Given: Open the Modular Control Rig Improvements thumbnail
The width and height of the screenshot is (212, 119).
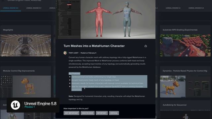Looking at the screenshot, I should [x=26, y=86].
